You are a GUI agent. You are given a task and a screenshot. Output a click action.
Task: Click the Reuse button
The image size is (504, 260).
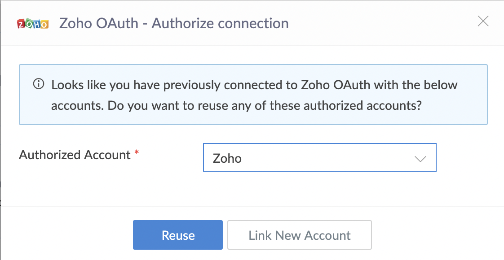tap(178, 235)
